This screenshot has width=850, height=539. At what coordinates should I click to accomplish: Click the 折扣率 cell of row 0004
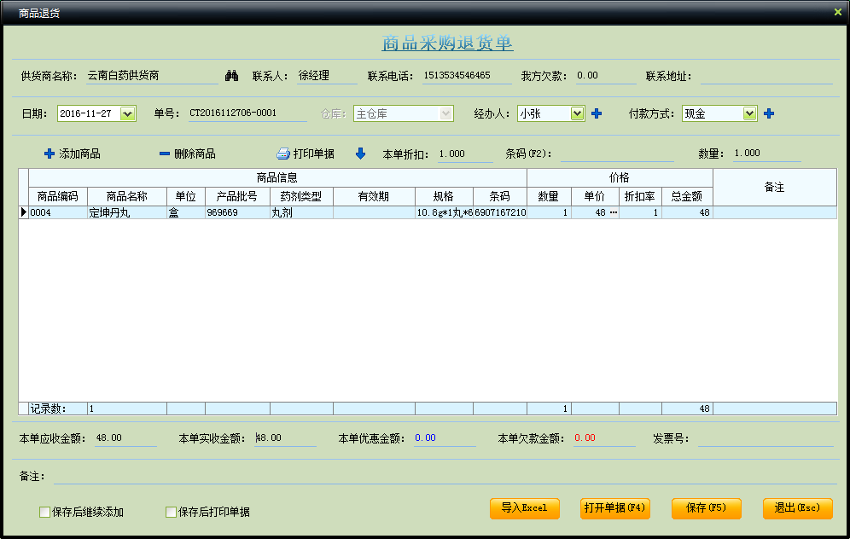[x=640, y=212]
